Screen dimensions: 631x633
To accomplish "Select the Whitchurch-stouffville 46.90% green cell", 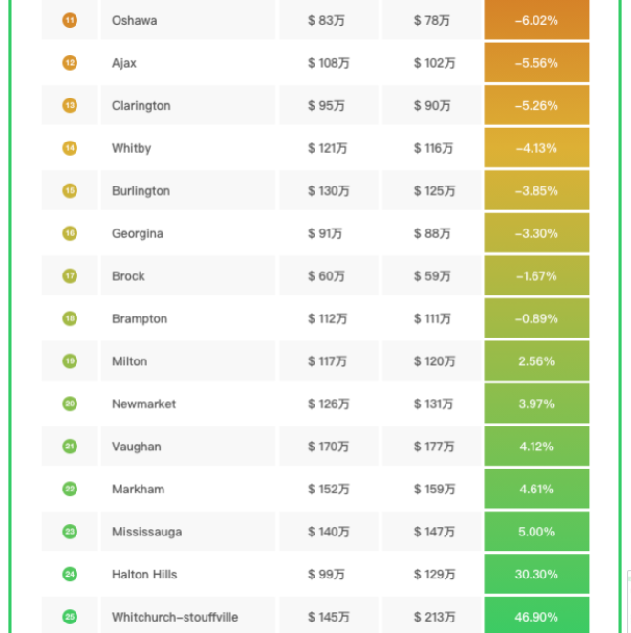I will 536,617.
